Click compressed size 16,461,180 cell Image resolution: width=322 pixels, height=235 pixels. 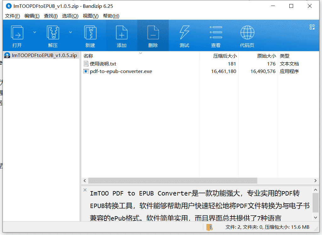pos(224,71)
